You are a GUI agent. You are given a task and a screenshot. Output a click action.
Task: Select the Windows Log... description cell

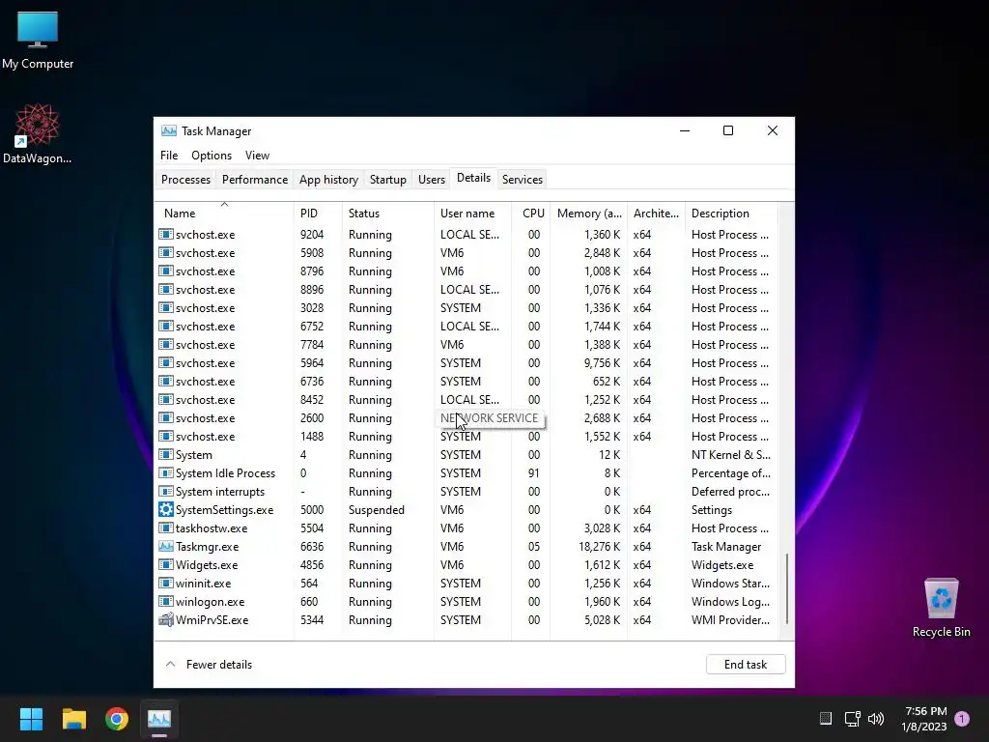[730, 601]
